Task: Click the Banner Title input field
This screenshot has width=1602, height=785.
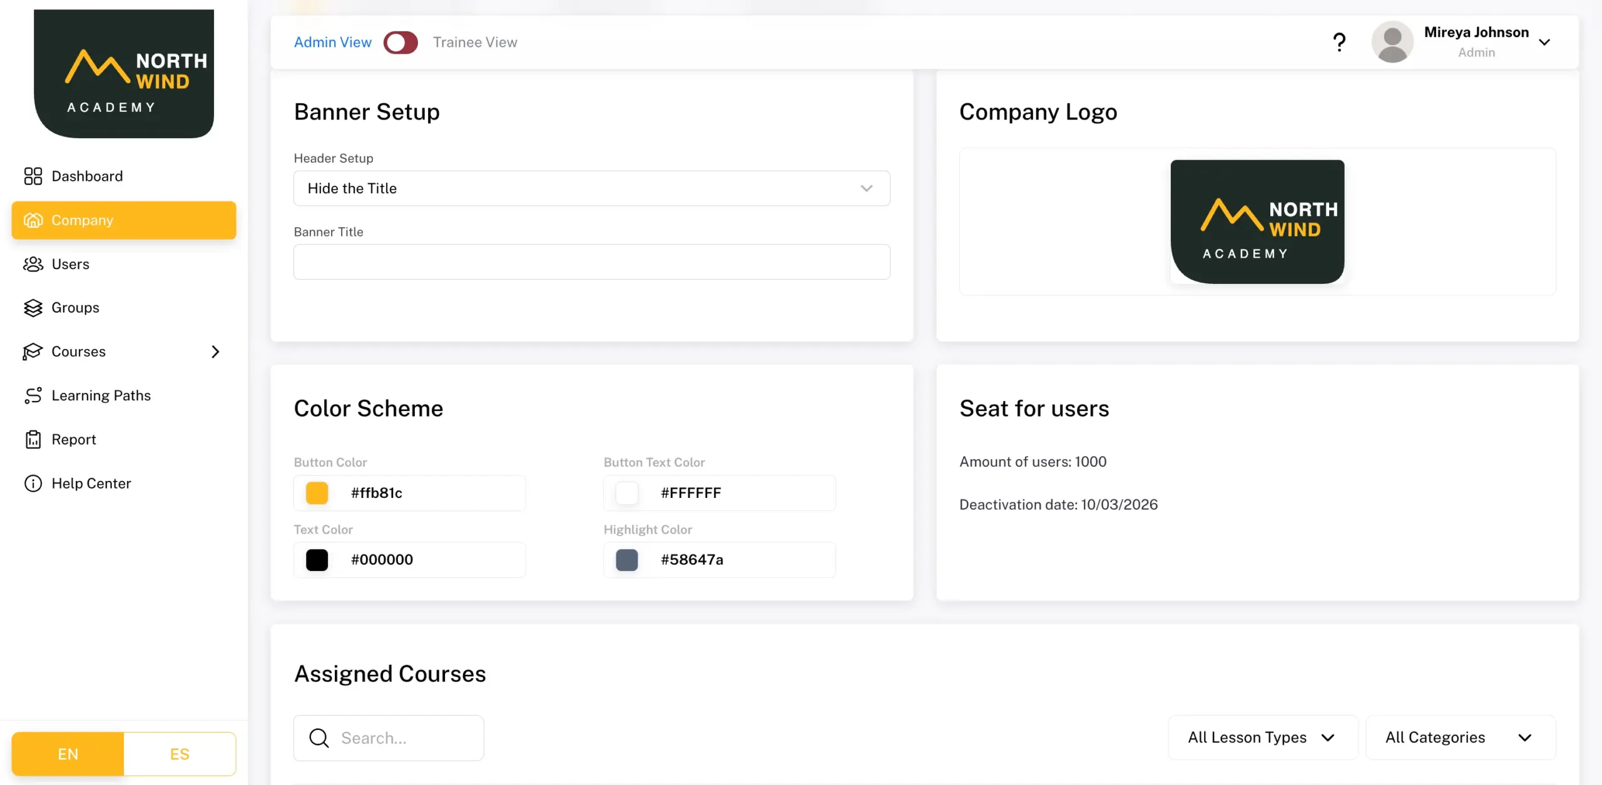Action: coord(592,261)
